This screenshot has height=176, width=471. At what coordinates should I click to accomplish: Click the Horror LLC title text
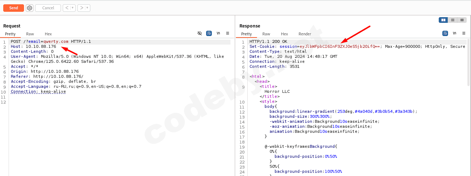point(277,91)
